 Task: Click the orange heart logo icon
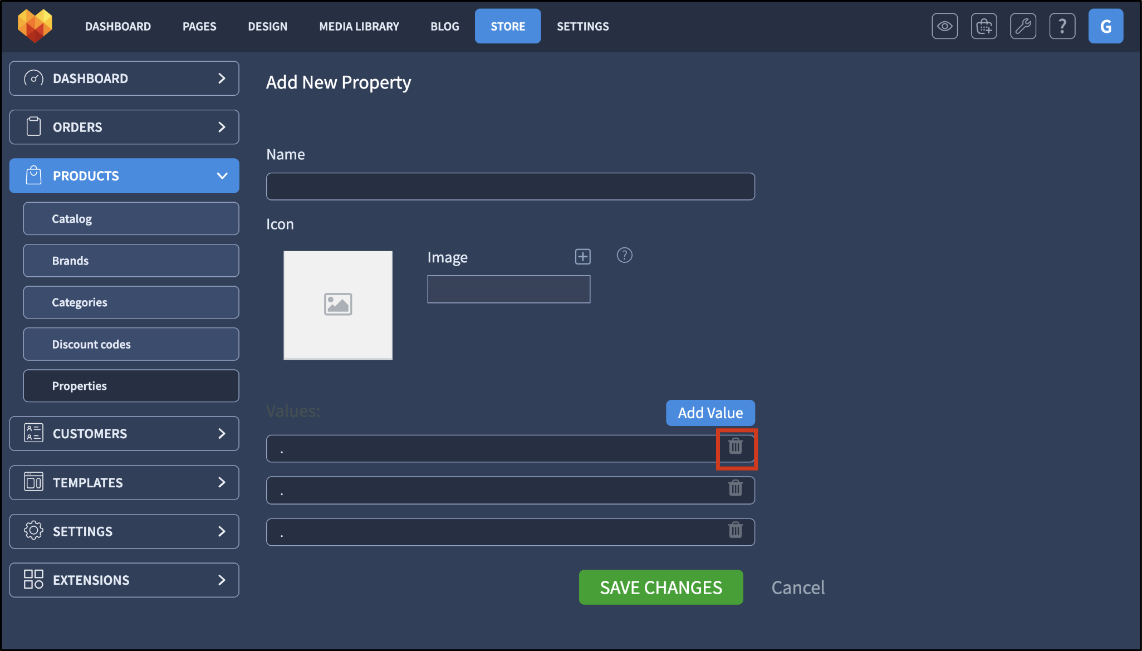tap(35, 26)
